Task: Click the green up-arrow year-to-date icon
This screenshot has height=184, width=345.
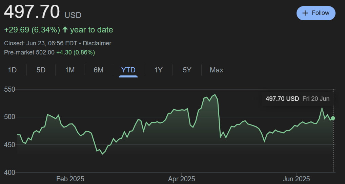Action: coord(64,30)
